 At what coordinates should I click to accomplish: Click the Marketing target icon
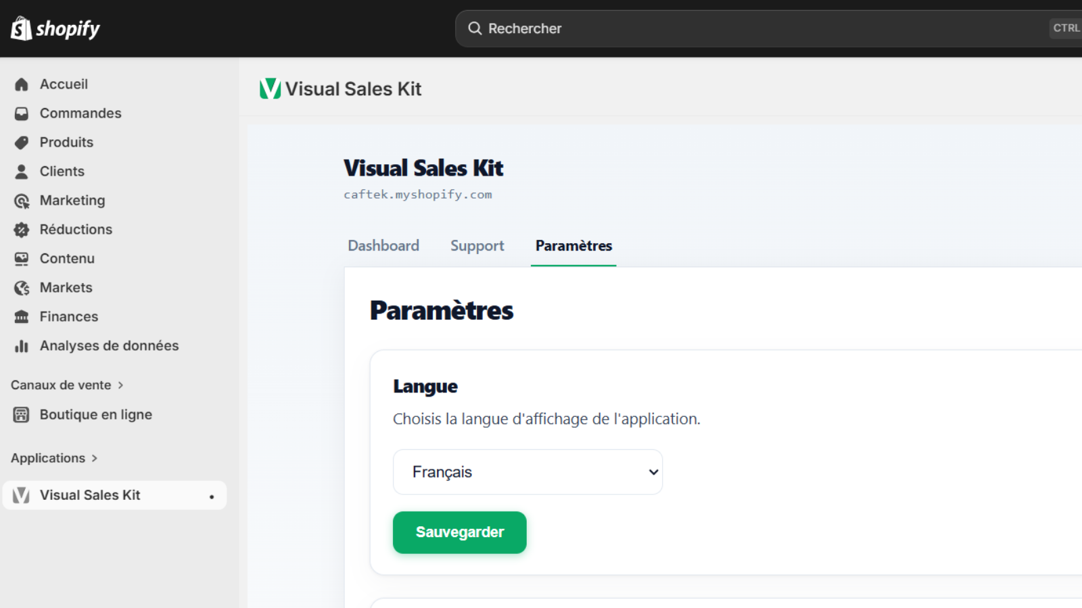(22, 201)
